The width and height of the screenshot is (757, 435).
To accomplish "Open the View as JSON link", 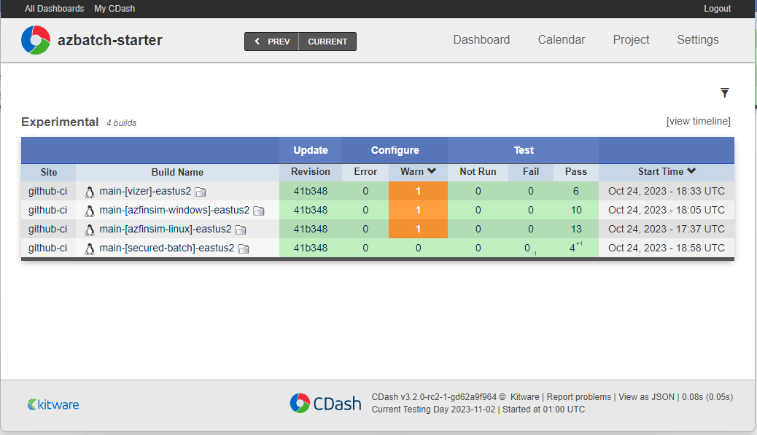I will pos(645,396).
